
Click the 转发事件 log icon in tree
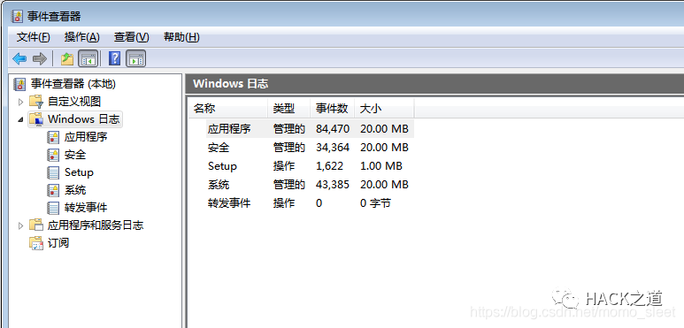click(x=53, y=208)
